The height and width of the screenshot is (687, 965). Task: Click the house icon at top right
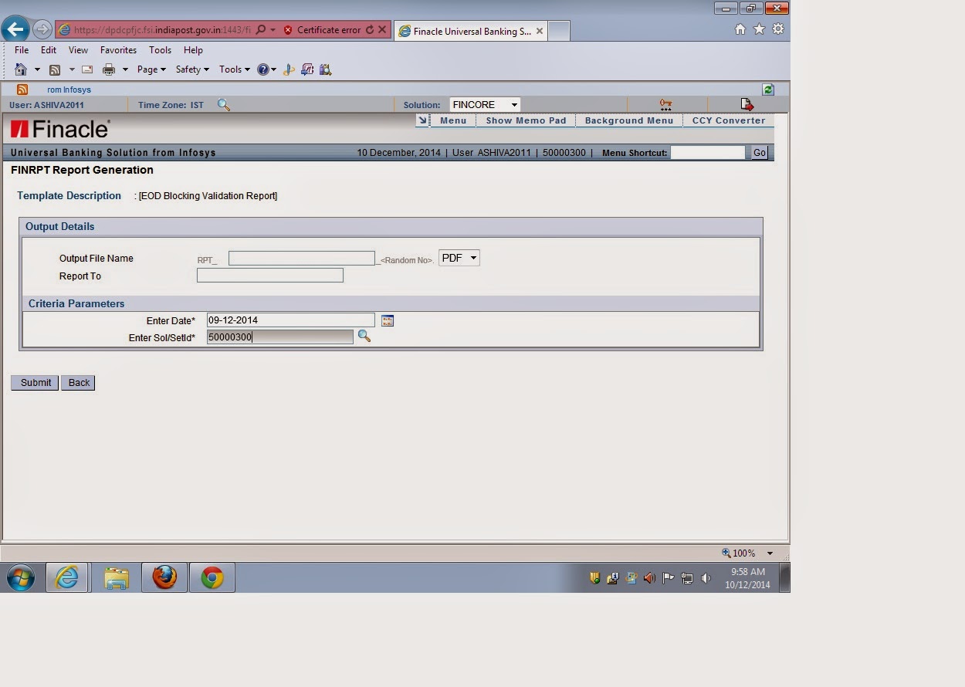click(740, 29)
